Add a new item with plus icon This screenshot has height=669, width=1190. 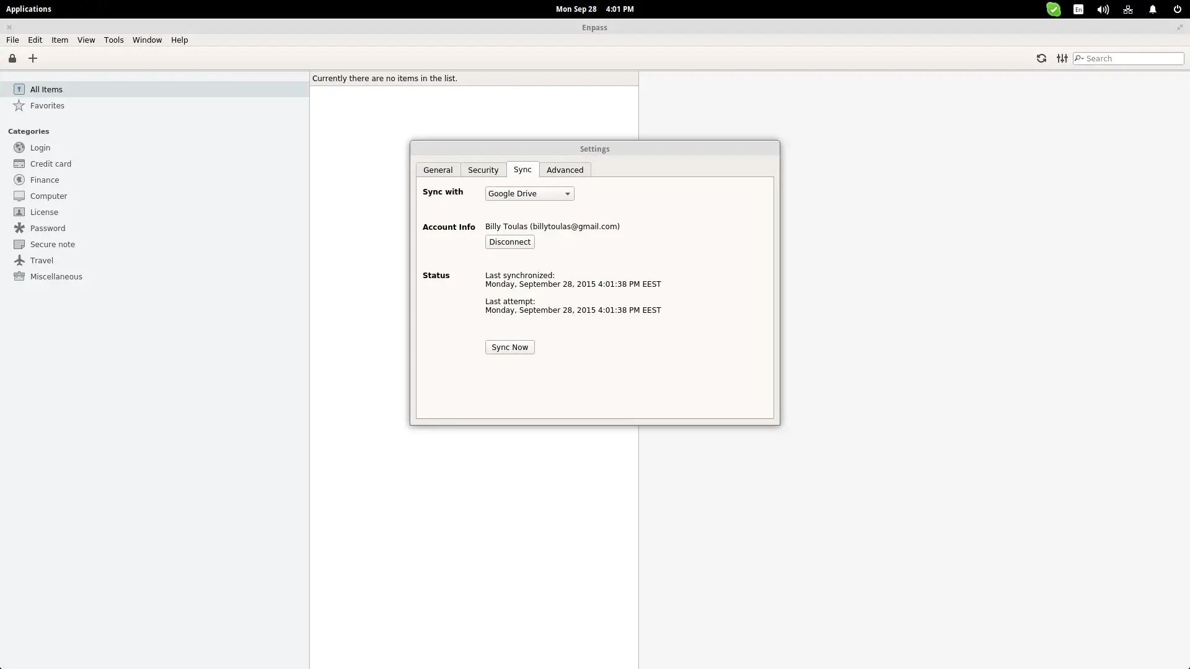coord(33,58)
